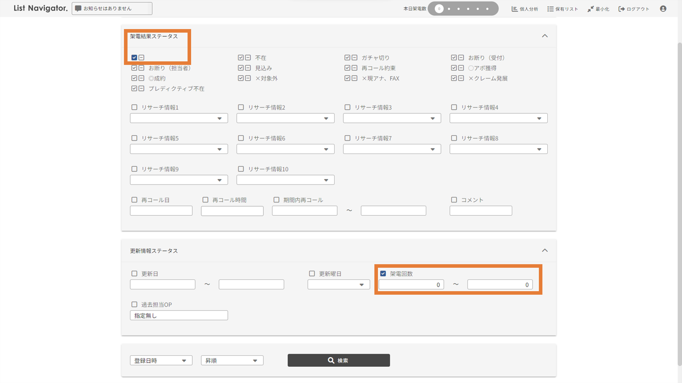Click the 個人分析 chart icon

(x=514, y=9)
